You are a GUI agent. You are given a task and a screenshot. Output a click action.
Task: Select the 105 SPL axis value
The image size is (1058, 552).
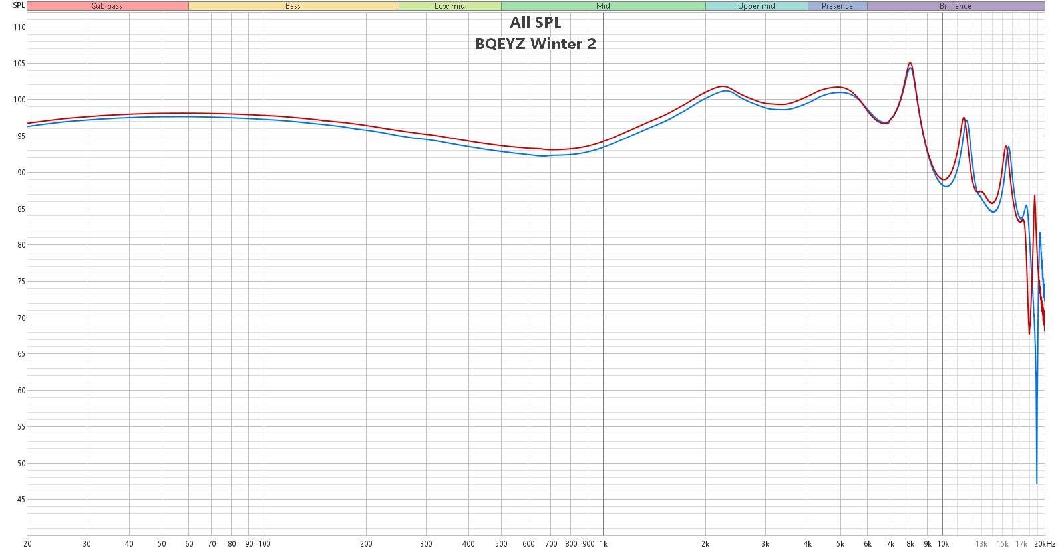click(19, 64)
